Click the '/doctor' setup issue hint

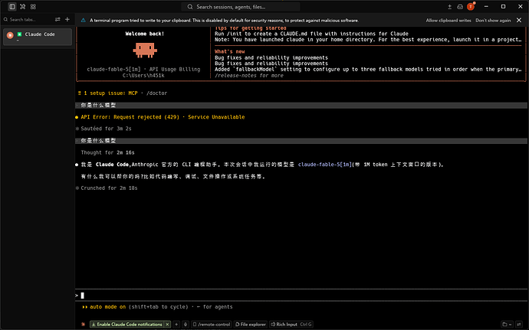coord(156,93)
